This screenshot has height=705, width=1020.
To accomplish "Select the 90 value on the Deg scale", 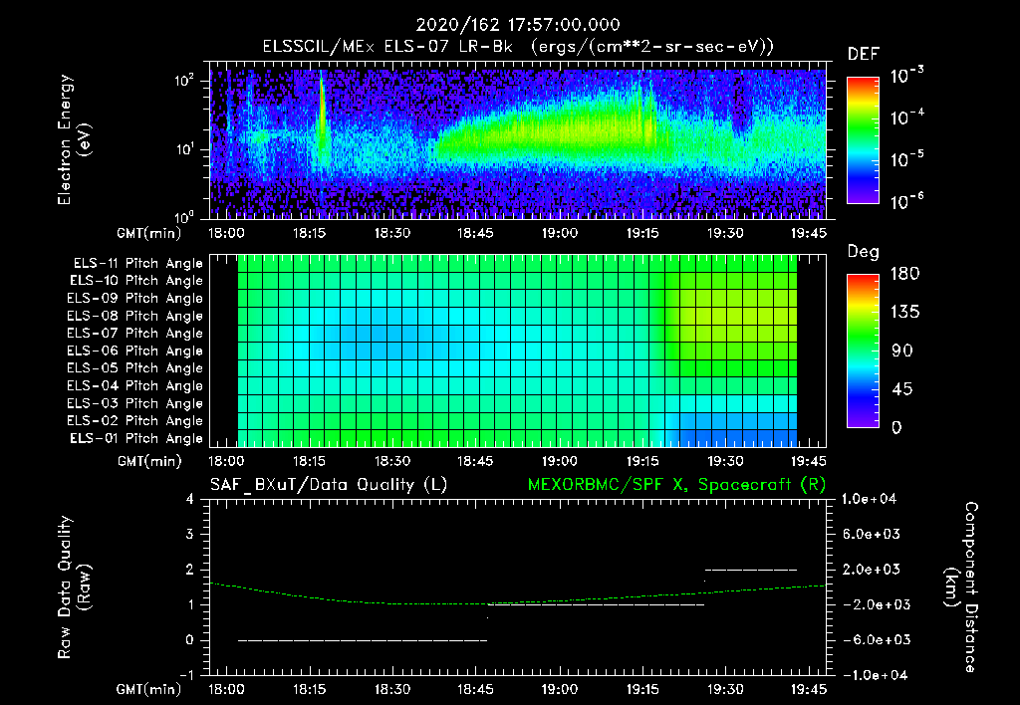I will coord(902,351).
